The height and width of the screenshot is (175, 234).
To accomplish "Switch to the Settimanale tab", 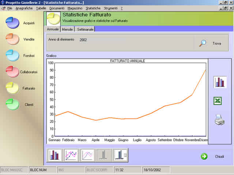I will 85,29.
